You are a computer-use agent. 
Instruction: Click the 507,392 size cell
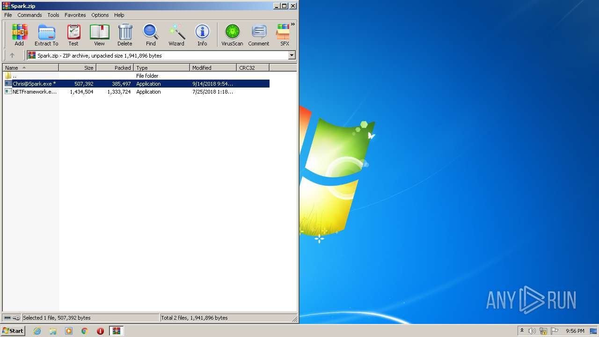(x=84, y=84)
